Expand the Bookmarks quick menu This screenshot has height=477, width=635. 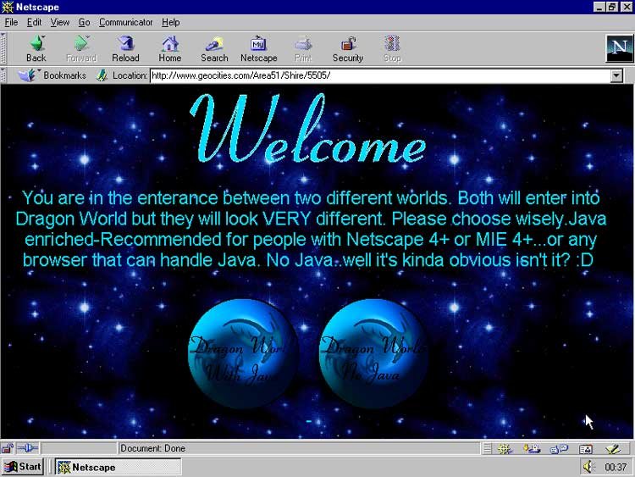click(x=52, y=75)
